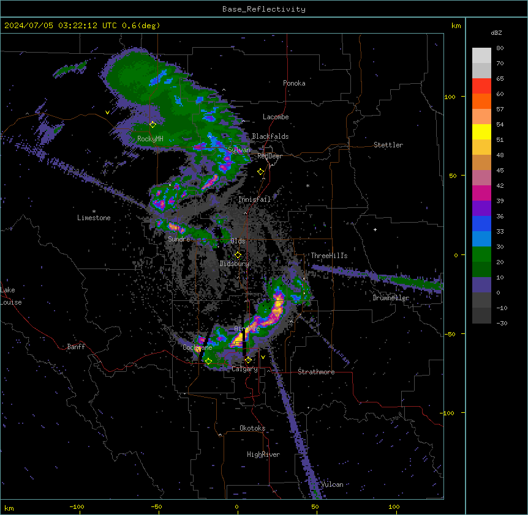The height and width of the screenshot is (515, 528).
Task: Select the red 65 dBZ legend swatch
Action: (481, 86)
